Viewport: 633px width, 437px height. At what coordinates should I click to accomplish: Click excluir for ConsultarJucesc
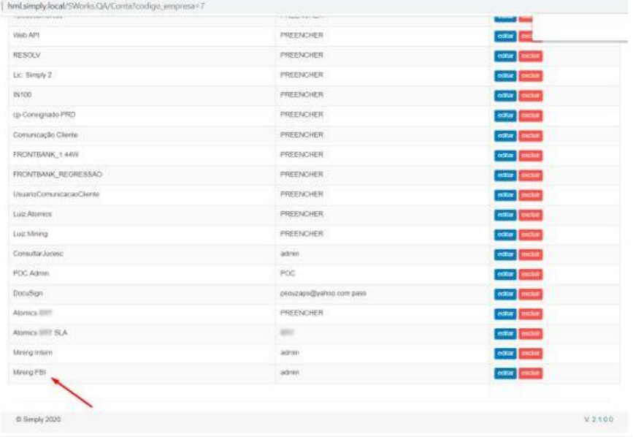click(531, 254)
